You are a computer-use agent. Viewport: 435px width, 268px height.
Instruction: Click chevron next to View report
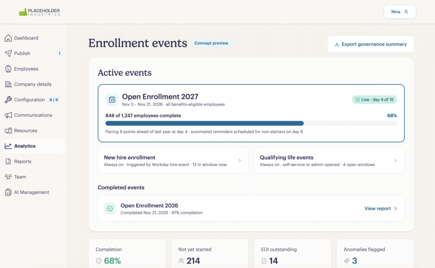coord(395,208)
